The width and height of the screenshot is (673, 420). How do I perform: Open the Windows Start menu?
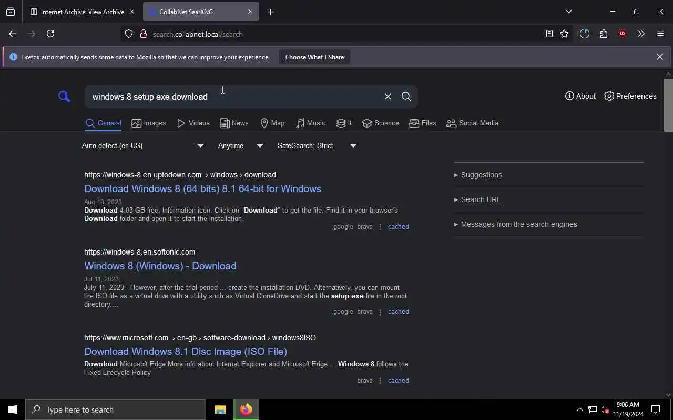[13, 409]
